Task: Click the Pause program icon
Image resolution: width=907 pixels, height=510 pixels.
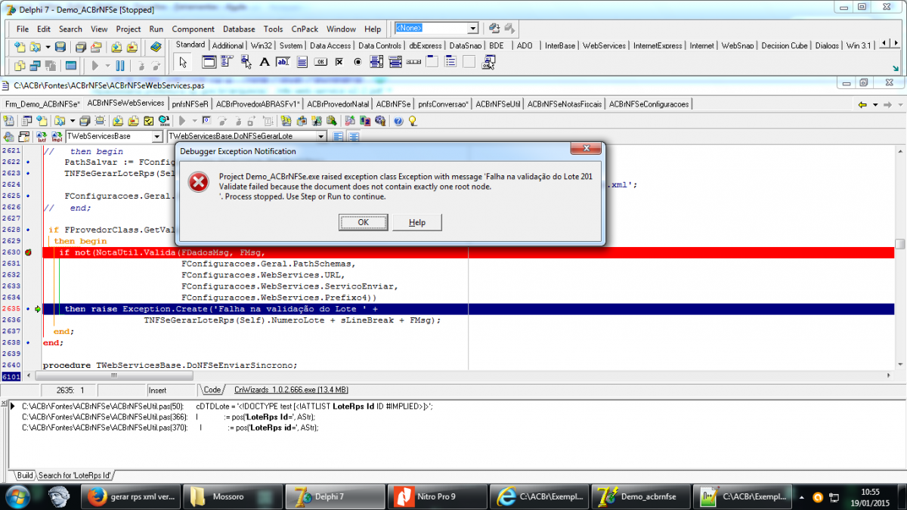Action: (120, 66)
